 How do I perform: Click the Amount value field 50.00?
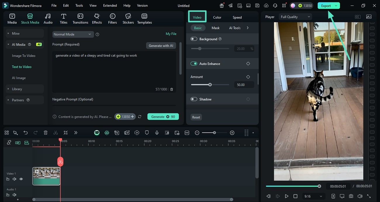244,85
